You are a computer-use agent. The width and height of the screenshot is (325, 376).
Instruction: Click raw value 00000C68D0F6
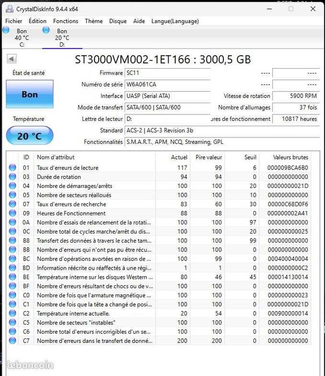point(287,204)
